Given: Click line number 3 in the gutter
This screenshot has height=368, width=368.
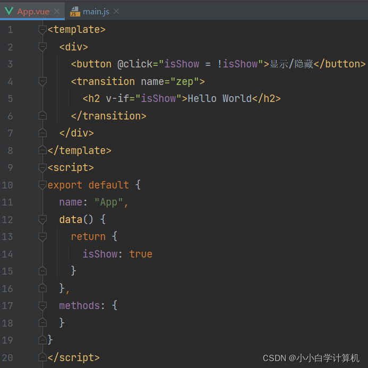Looking at the screenshot, I should click(10, 64).
